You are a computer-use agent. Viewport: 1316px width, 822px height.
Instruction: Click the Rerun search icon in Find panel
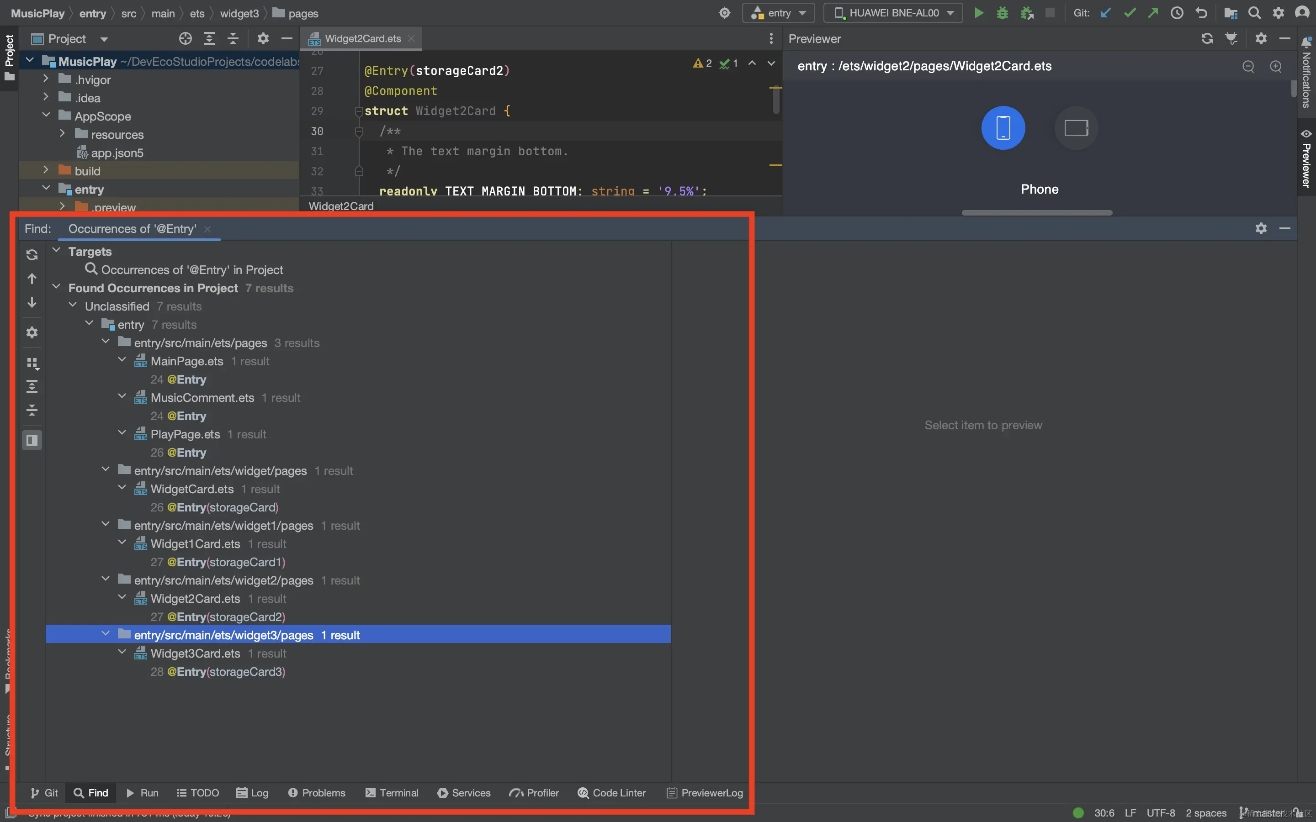(32, 254)
